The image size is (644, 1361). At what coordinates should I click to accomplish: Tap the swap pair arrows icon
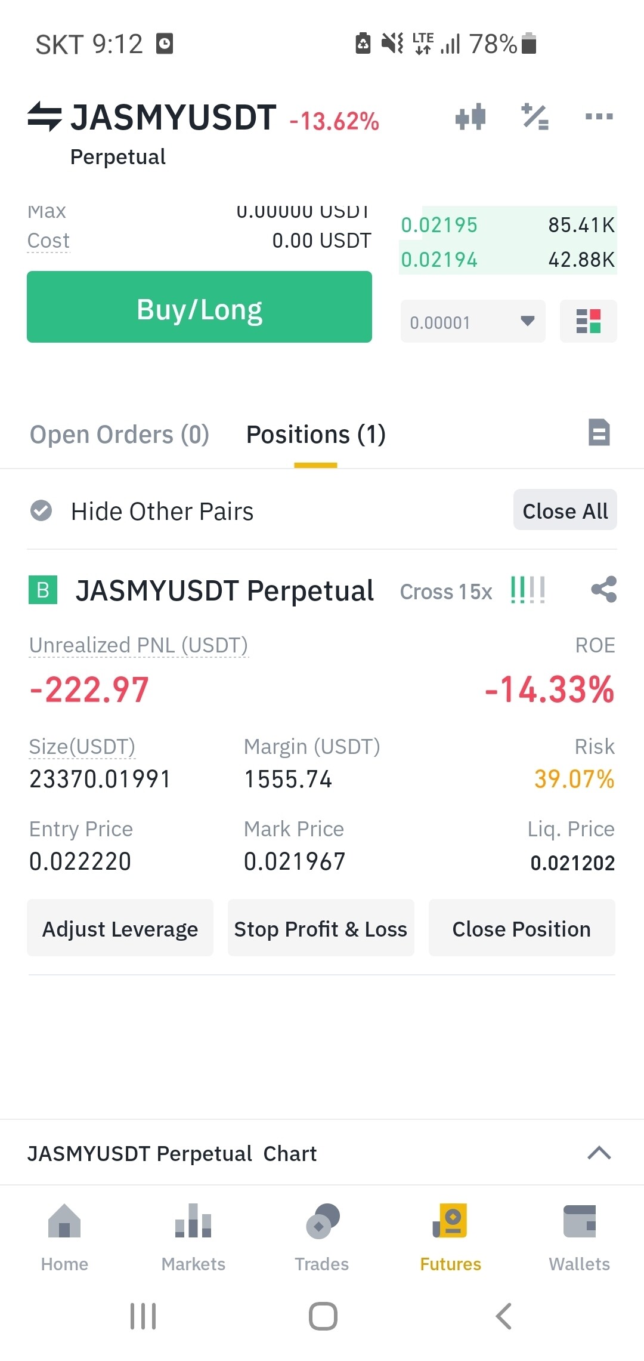(44, 116)
